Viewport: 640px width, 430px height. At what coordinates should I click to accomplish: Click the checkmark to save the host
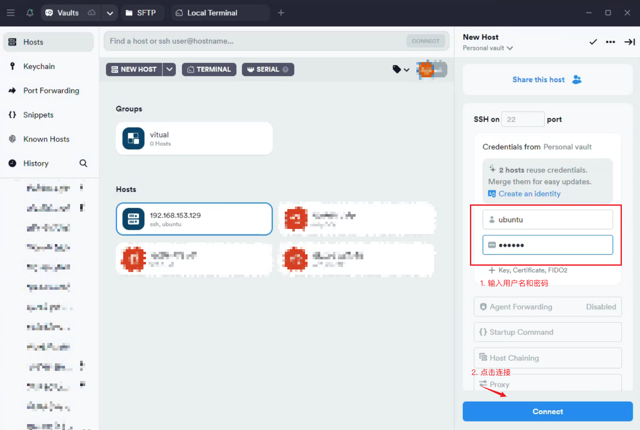593,42
